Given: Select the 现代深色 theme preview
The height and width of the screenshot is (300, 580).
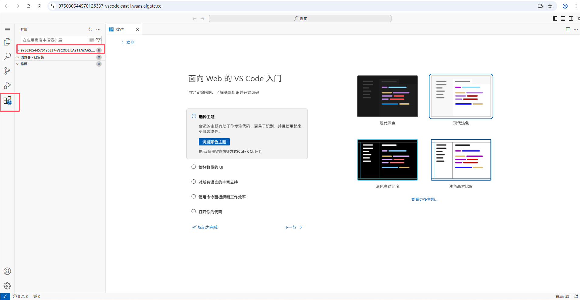Looking at the screenshot, I should (387, 96).
